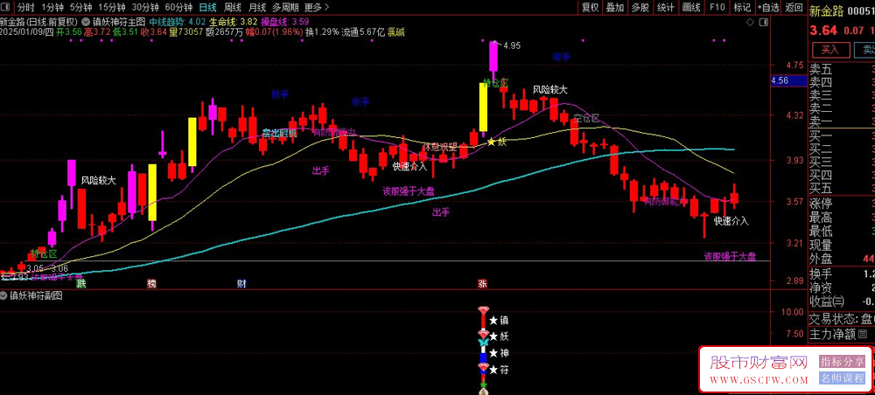Click the 涨 event marker
Screen dimensions: 875x395
(x=482, y=283)
